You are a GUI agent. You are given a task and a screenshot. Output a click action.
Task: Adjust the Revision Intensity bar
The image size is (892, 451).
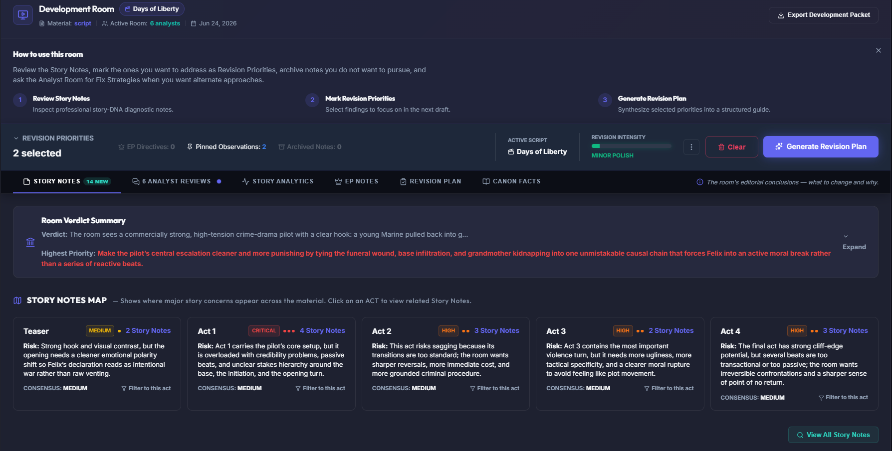(x=631, y=146)
